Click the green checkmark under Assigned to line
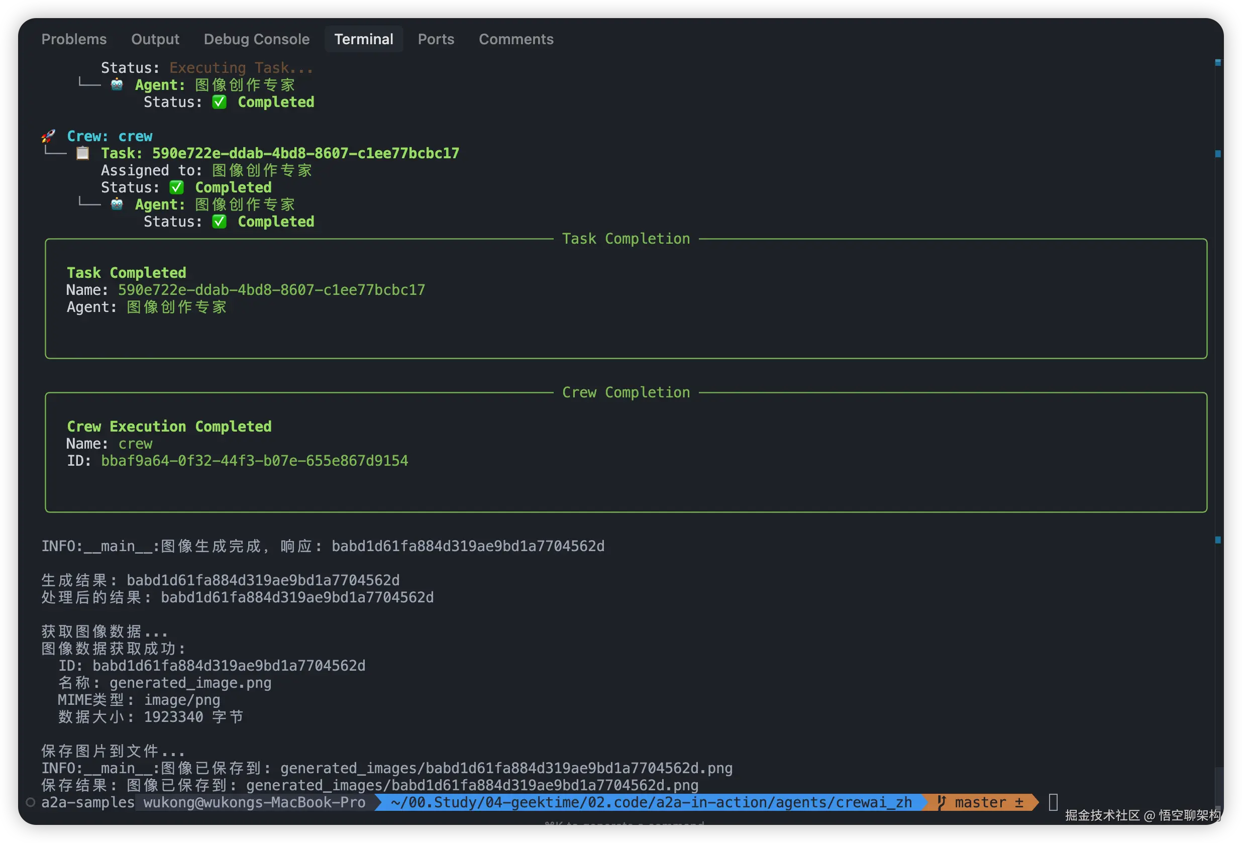The image size is (1242, 843). point(176,187)
